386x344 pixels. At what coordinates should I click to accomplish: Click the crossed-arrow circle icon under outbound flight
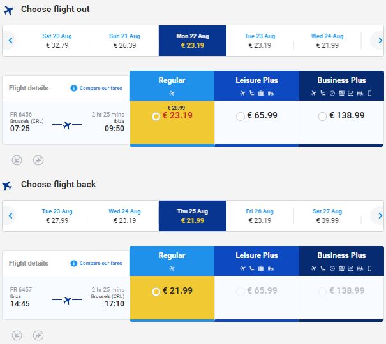[17, 161]
